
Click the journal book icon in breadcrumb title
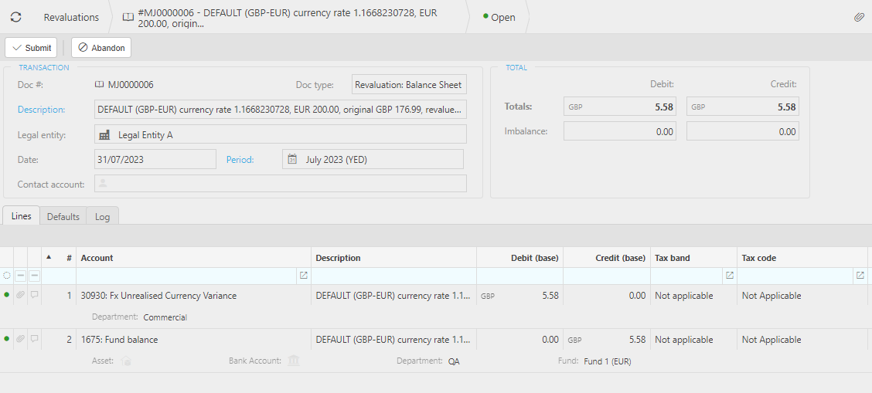coord(128,17)
